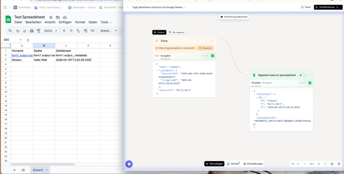344x174 pixels.
Task: Open the Bearbeiten menu
Action: pyautogui.click(x=33, y=22)
